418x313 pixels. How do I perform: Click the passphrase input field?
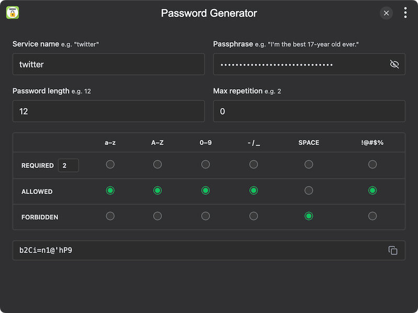[298, 64]
